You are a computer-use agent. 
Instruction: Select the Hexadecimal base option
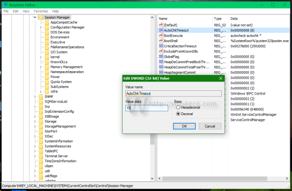coord(178,107)
